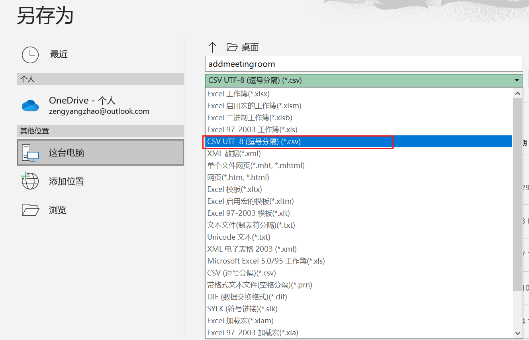Select Excel 启用宏的模板(*.xltm)

click(359, 201)
